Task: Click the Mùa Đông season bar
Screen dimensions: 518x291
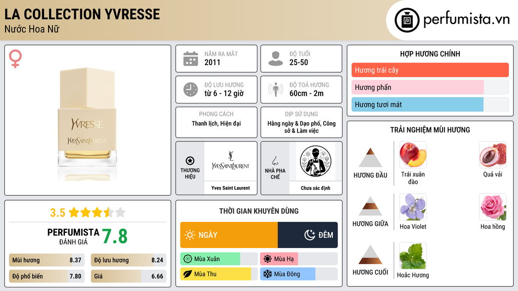Action: pyautogui.click(x=298, y=274)
